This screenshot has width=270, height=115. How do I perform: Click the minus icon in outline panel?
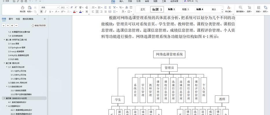click(x=16, y=26)
